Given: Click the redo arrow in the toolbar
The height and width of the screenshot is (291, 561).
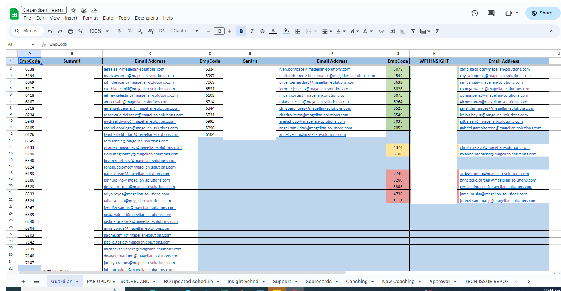Looking at the screenshot, I should pyautogui.click(x=60, y=31).
